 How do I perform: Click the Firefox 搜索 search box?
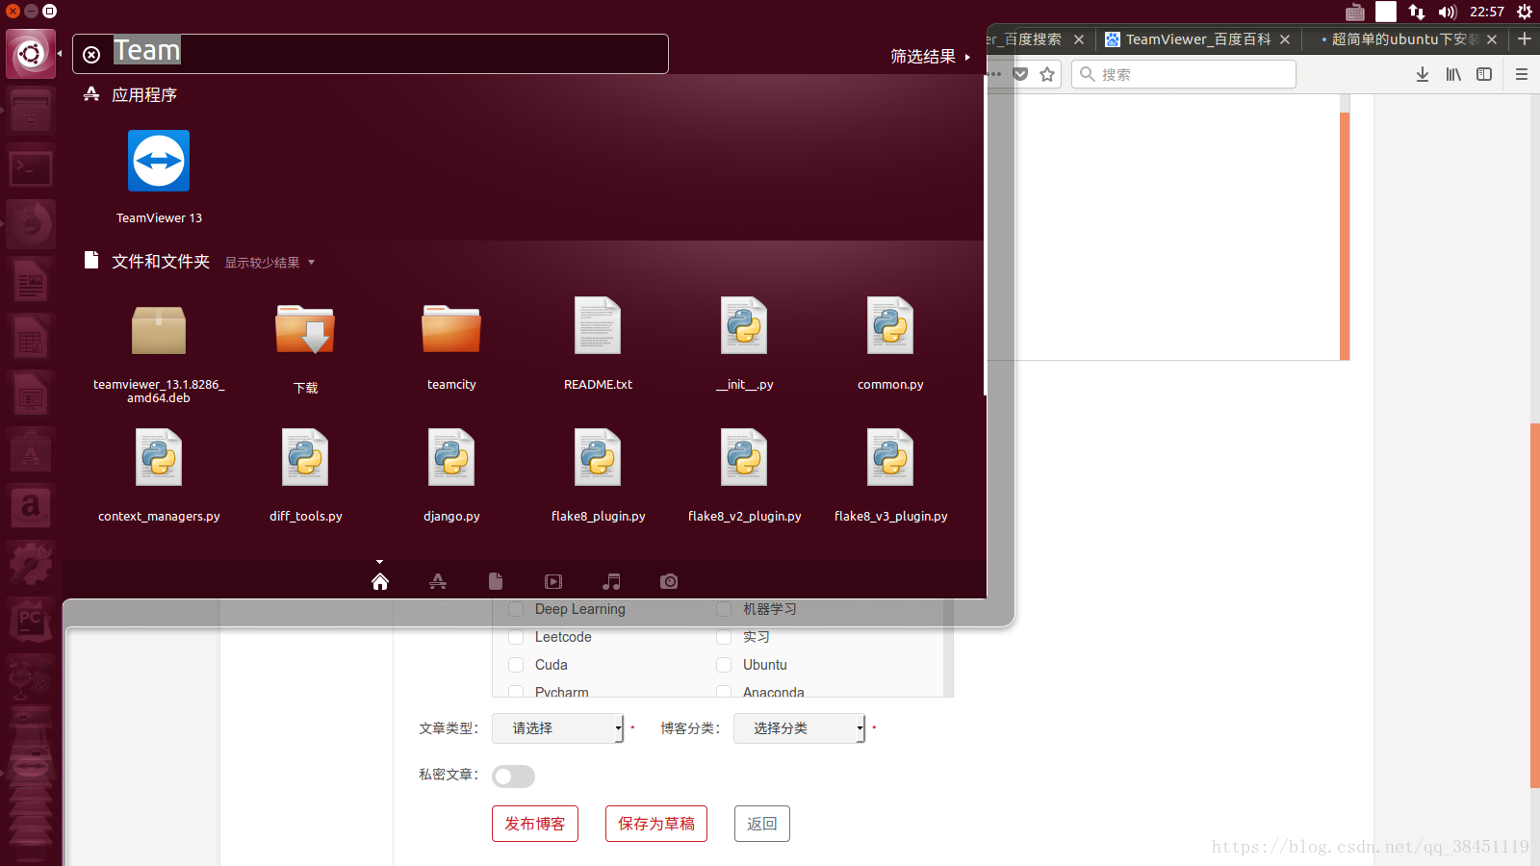pyautogui.click(x=1184, y=74)
